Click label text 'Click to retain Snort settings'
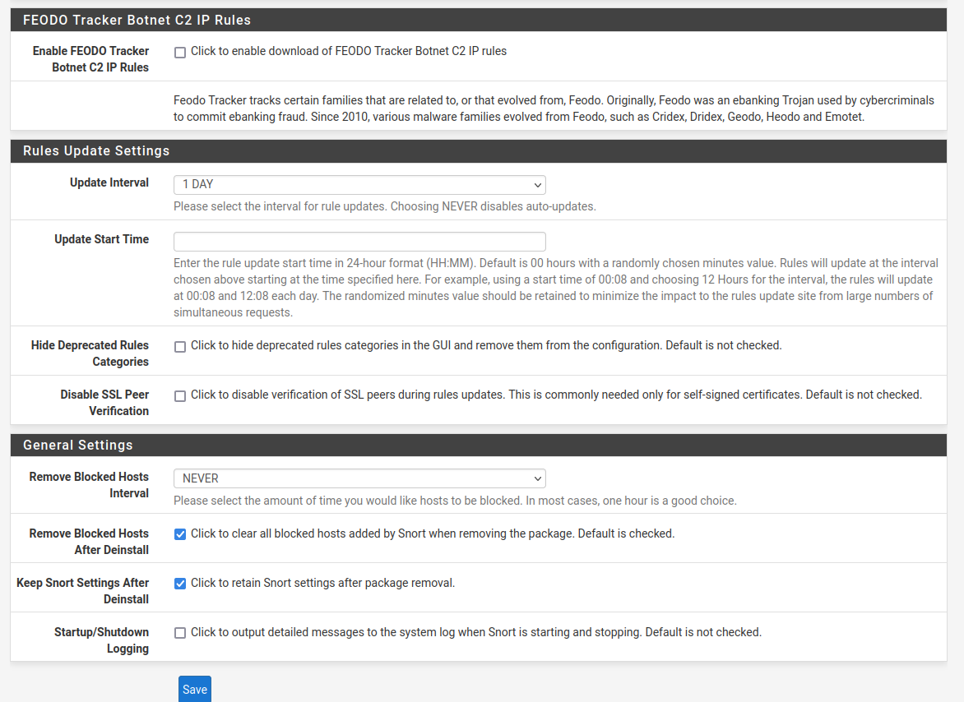 tap(322, 583)
